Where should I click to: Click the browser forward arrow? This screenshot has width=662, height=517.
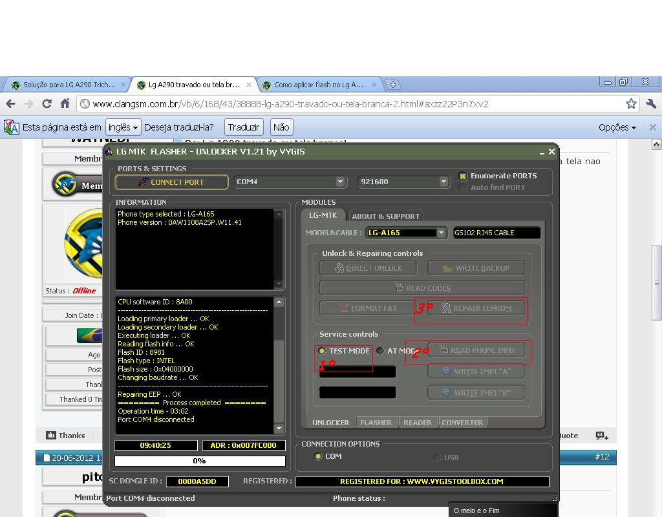click(x=28, y=104)
